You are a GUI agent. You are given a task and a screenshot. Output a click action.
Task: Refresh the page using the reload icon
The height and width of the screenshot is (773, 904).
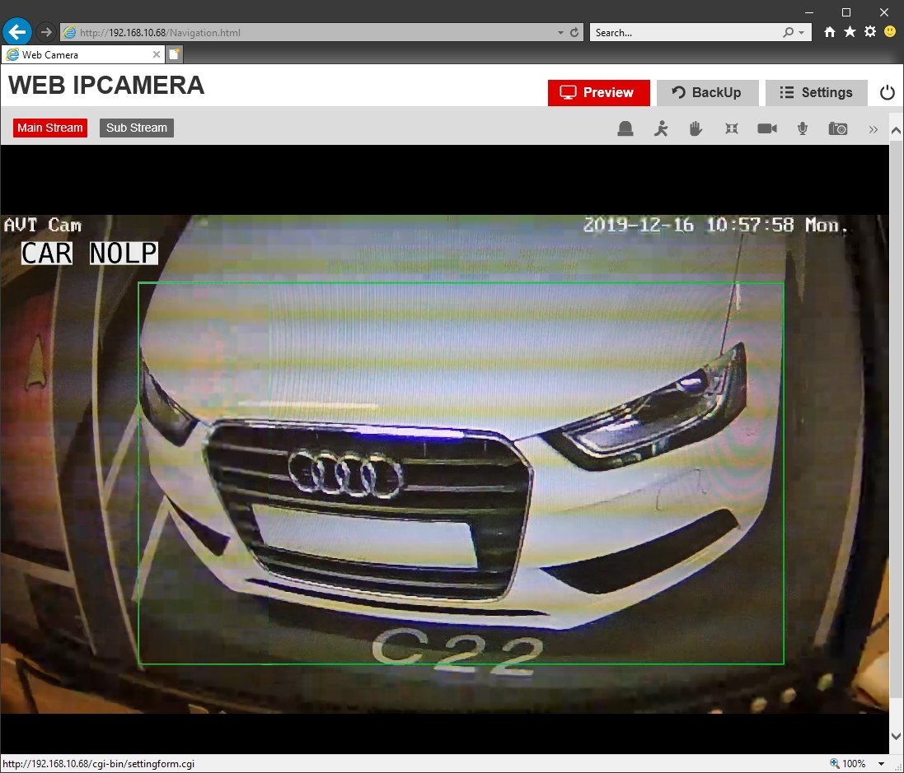pos(574,33)
